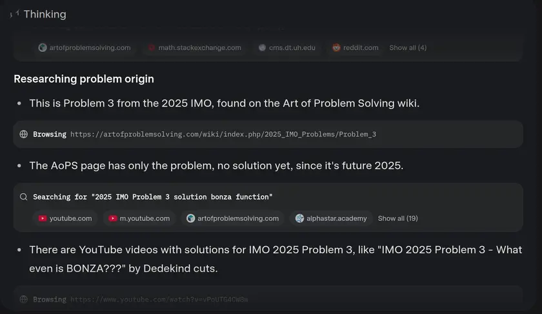Open the reddit.com source chip

pyautogui.click(x=356, y=47)
